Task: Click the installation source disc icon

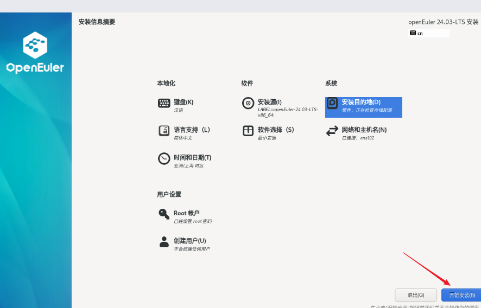Action: click(248, 103)
